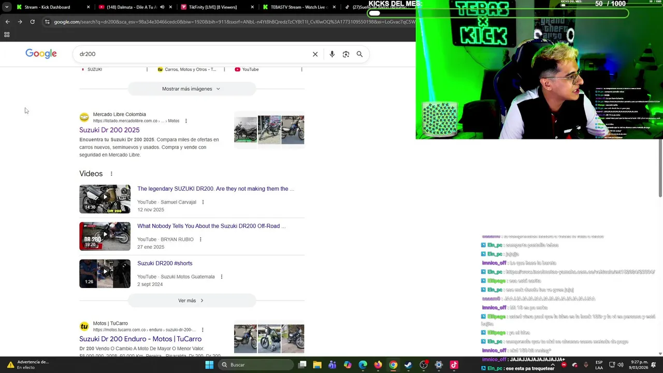Switch to TEBASTV Stream tab
Screen dimensions: 663x373
click(x=299, y=7)
